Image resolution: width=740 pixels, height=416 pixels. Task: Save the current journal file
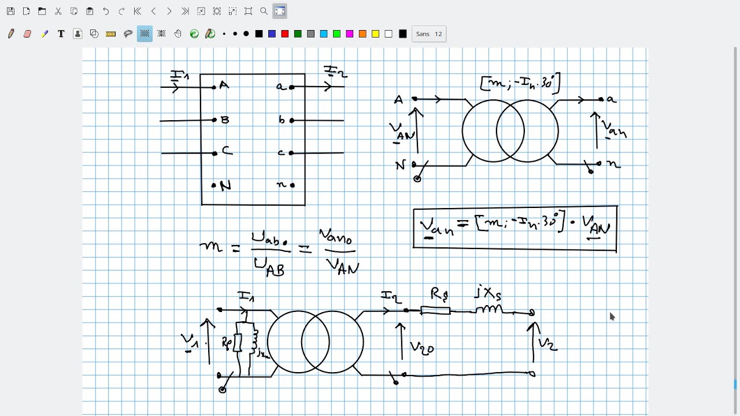tap(10, 11)
